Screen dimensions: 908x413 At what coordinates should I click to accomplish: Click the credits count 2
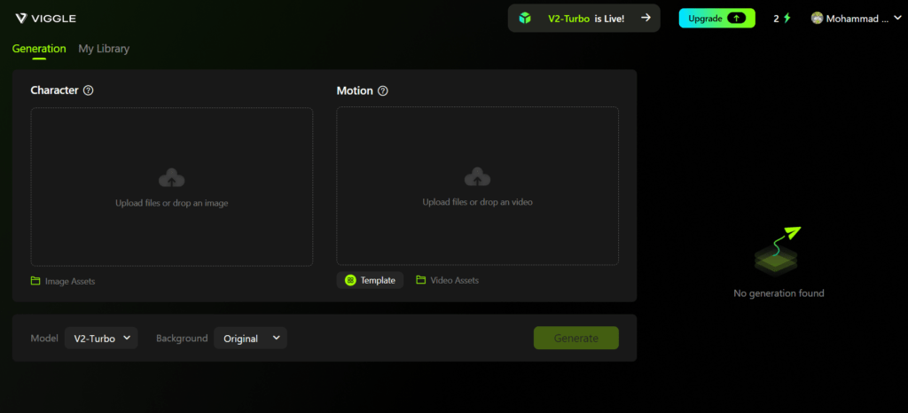click(x=776, y=19)
